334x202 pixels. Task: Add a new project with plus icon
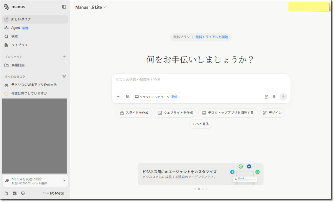(64, 57)
